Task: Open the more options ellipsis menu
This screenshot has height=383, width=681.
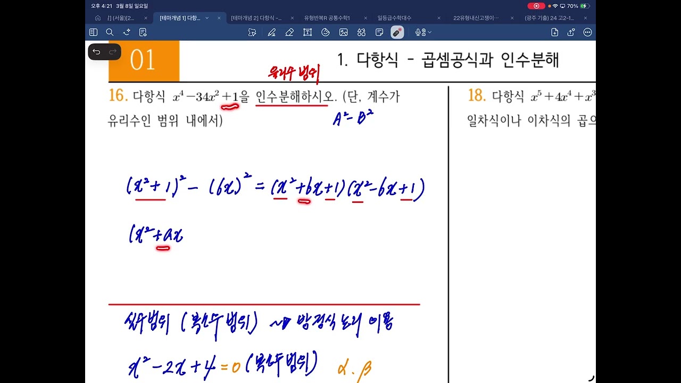Action: (588, 32)
